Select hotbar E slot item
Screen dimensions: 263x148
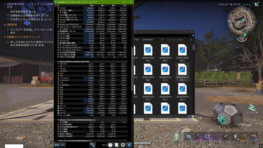tap(244, 137)
